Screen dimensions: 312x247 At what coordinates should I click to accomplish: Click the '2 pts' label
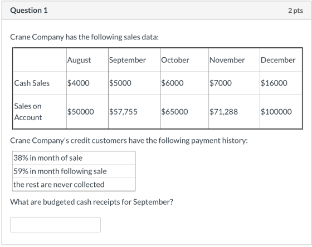[295, 11]
